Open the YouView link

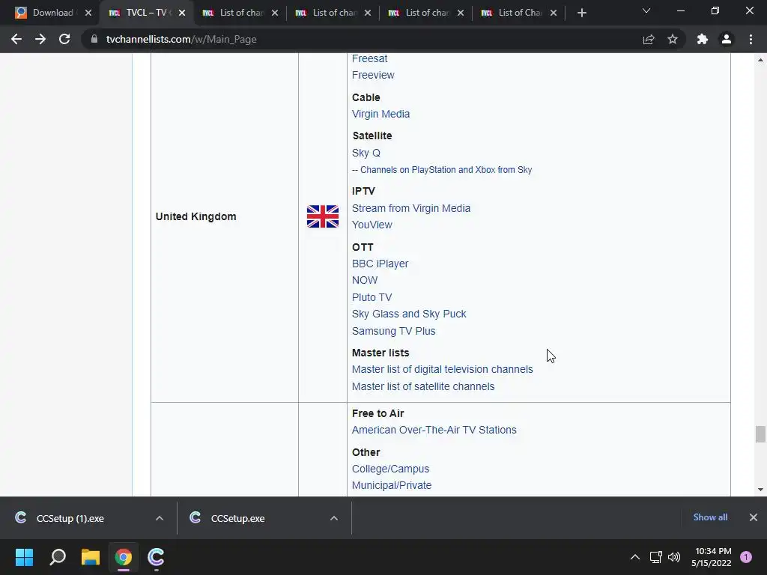[372, 225]
